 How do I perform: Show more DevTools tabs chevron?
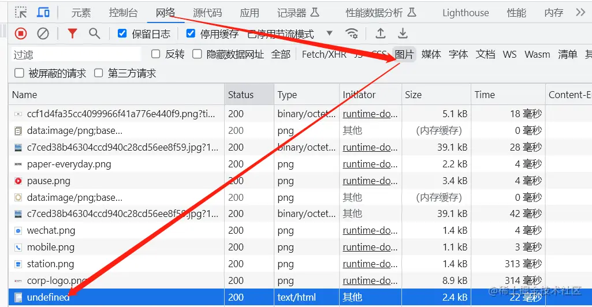580,13
